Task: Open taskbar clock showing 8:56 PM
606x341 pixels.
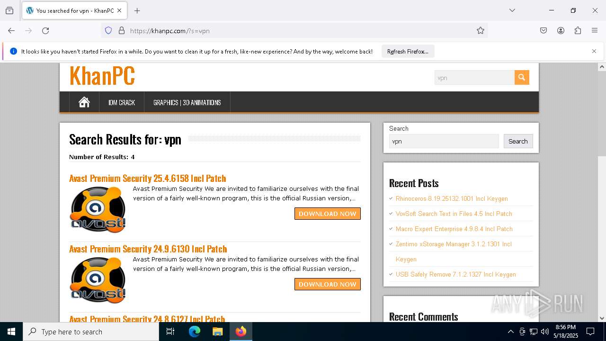Action: pyautogui.click(x=566, y=332)
